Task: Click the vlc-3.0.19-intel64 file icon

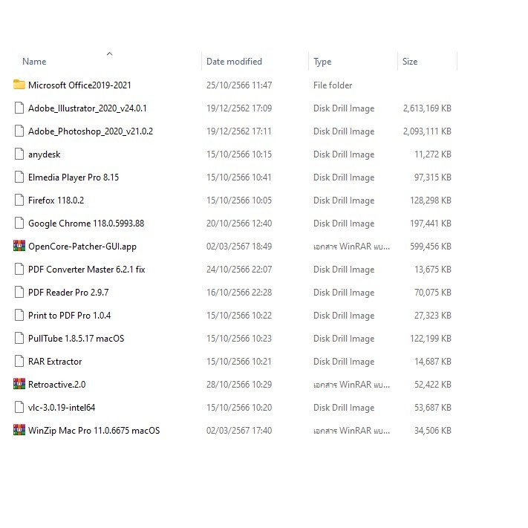Action: click(19, 407)
